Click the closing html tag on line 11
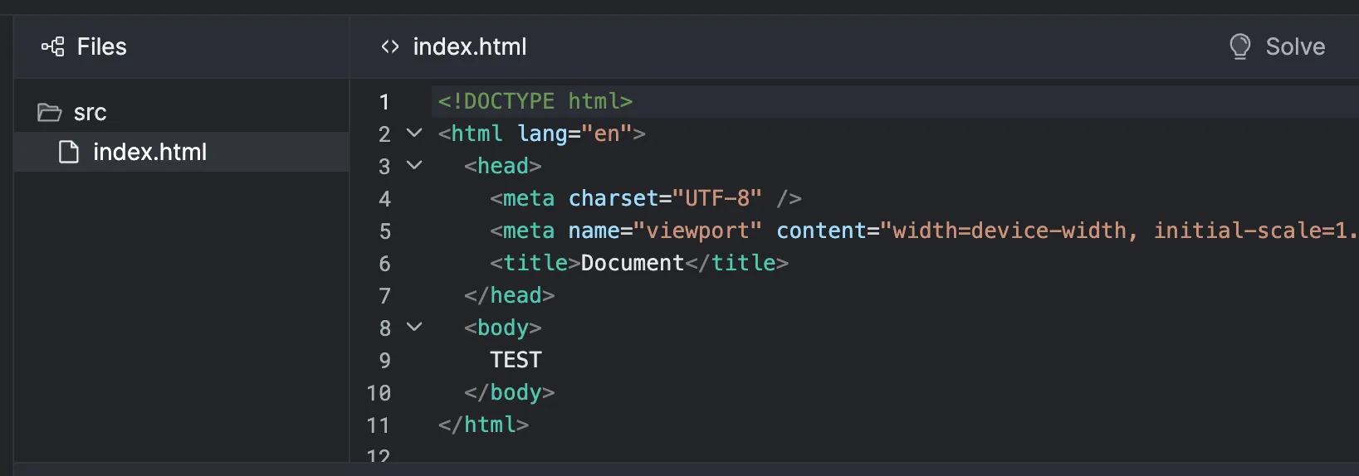This screenshot has width=1359, height=476. 484,425
